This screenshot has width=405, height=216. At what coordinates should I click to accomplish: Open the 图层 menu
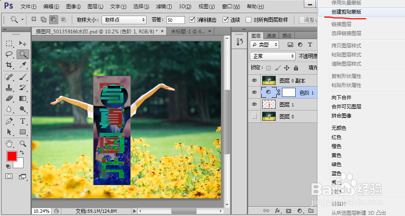point(95,7)
